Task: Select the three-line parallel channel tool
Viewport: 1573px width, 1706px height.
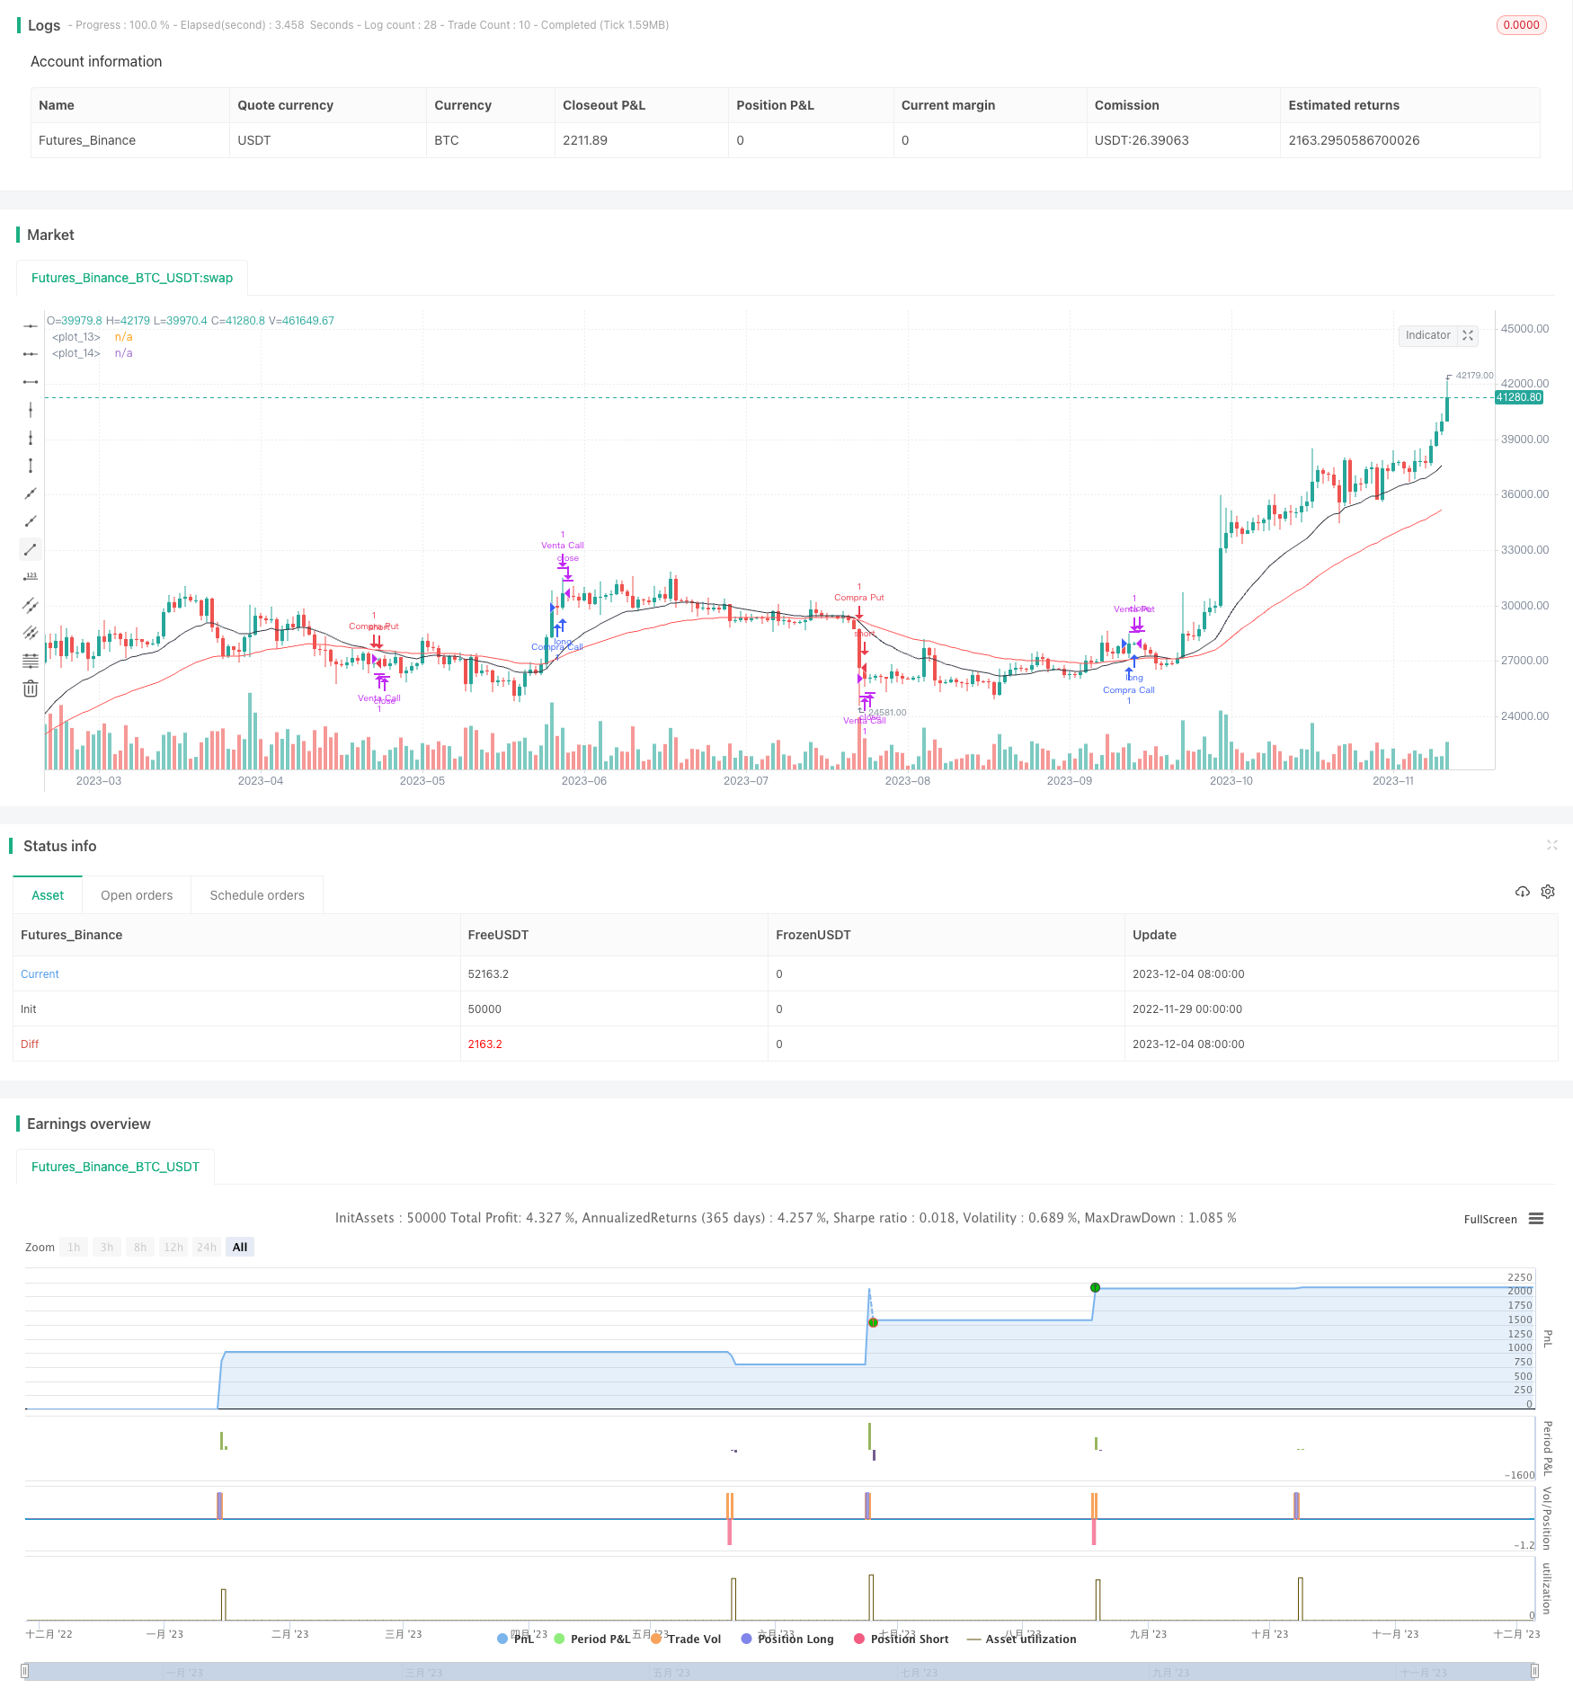Action: click(x=31, y=633)
